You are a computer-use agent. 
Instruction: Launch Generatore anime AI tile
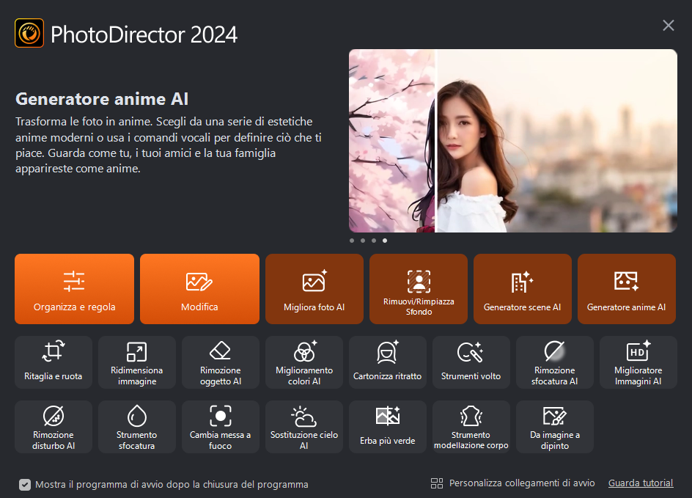pos(627,289)
